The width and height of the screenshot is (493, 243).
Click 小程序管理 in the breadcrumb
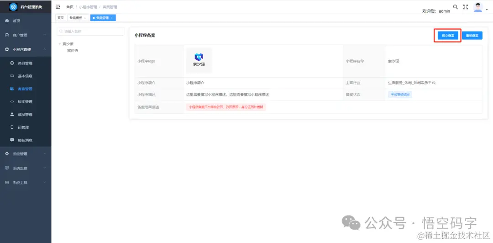pos(88,7)
